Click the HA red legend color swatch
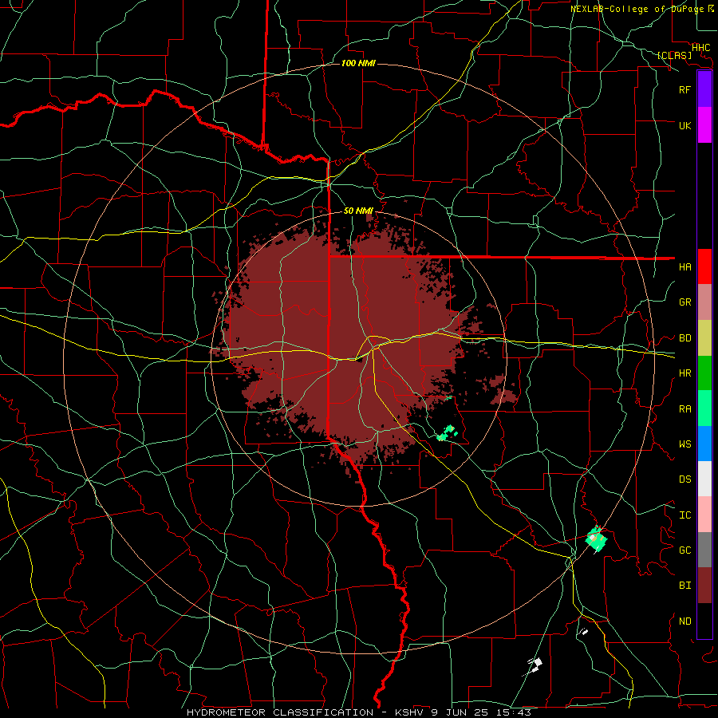 (x=704, y=266)
